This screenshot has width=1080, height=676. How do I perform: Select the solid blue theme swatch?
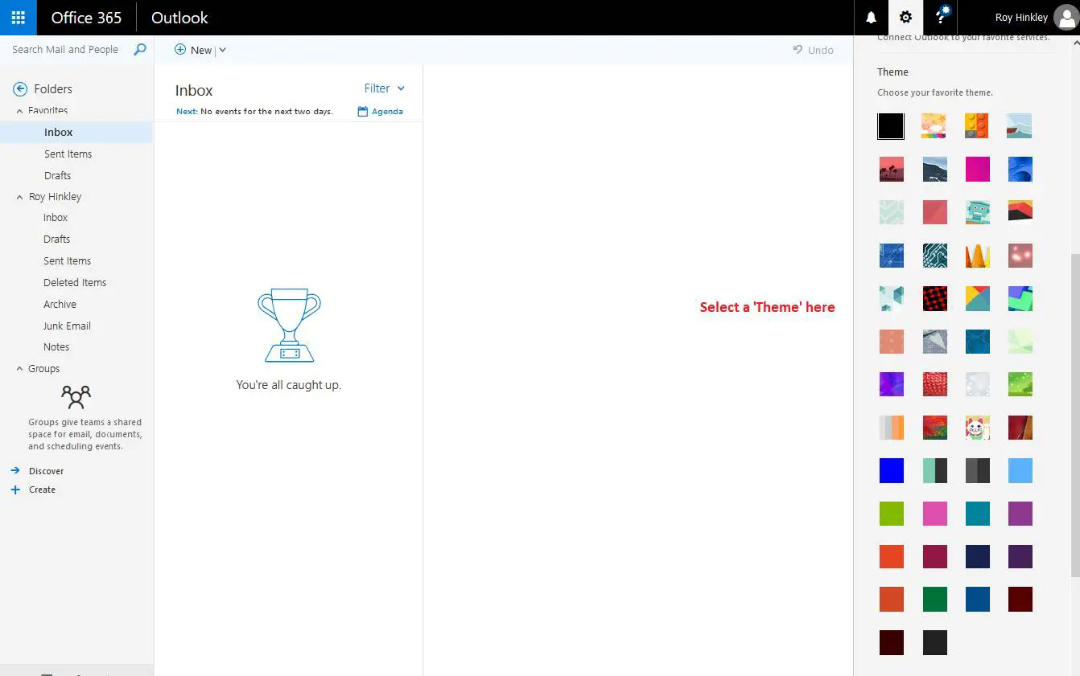click(x=892, y=470)
